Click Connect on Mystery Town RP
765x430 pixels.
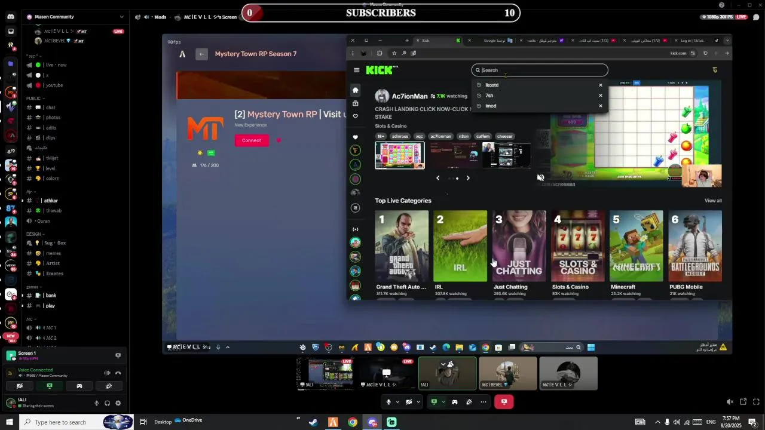click(252, 140)
